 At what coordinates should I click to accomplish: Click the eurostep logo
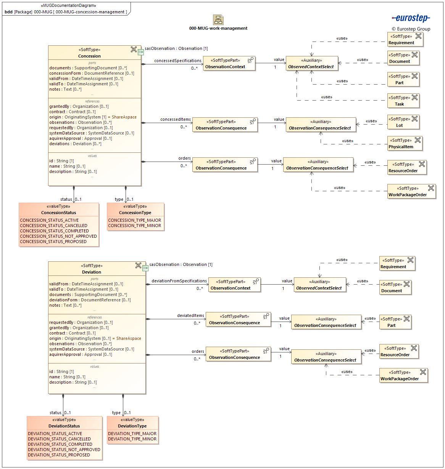click(x=411, y=17)
